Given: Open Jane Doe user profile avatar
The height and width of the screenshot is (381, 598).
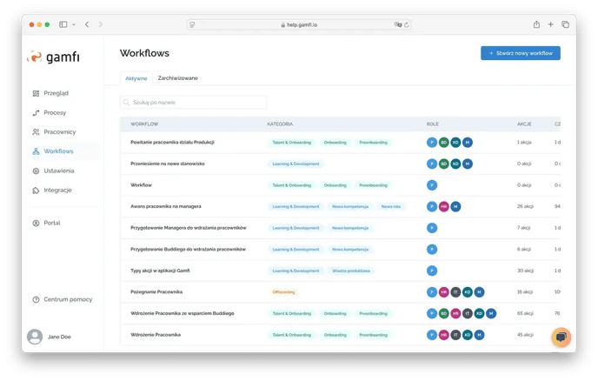Looking at the screenshot, I should click(35, 337).
